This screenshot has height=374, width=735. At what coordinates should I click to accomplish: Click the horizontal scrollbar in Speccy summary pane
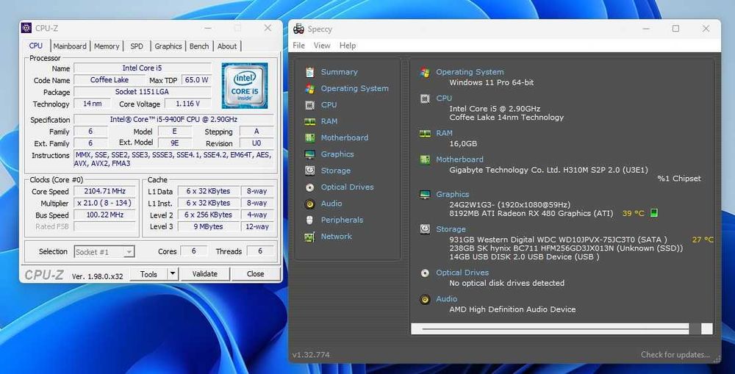pyautogui.click(x=562, y=328)
